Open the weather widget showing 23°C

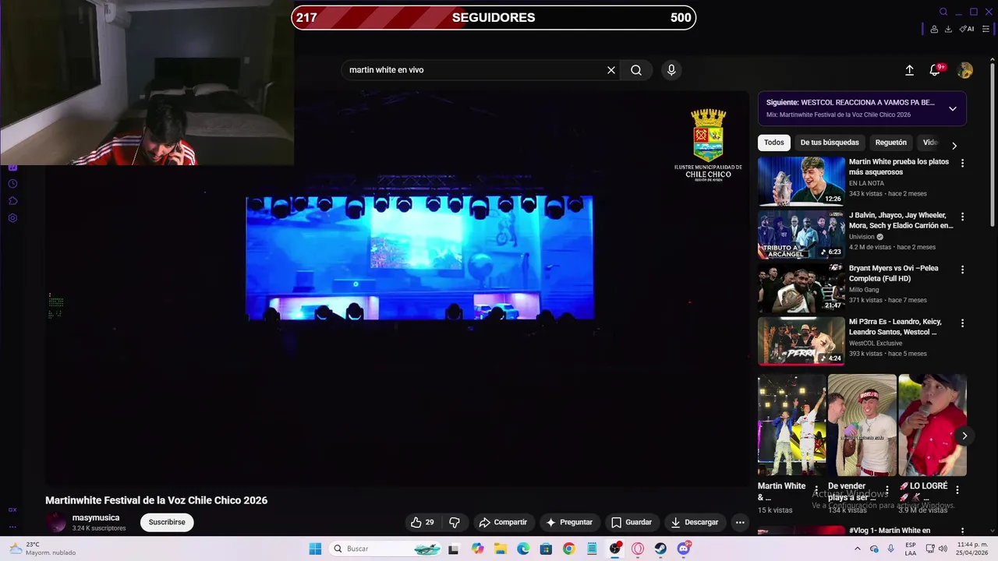[43, 549]
